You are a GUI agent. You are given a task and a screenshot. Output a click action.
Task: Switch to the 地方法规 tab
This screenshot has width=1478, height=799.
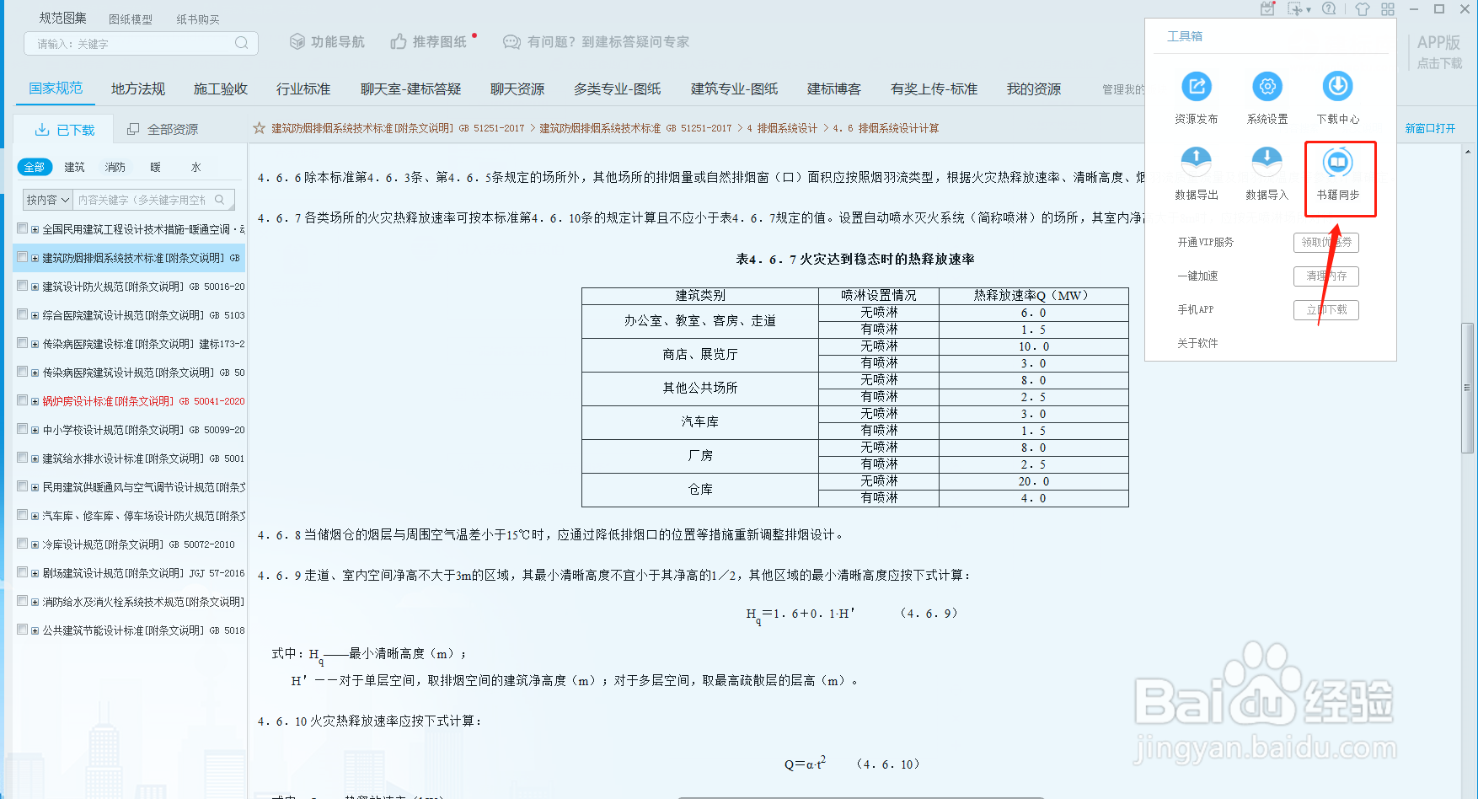(137, 88)
